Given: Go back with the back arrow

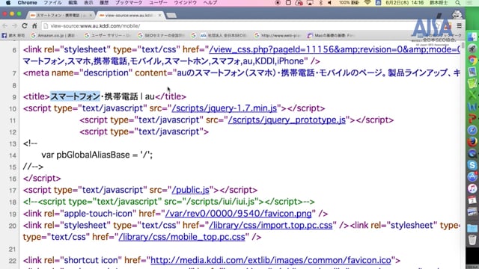Looking at the screenshot, I should [x=5, y=26].
